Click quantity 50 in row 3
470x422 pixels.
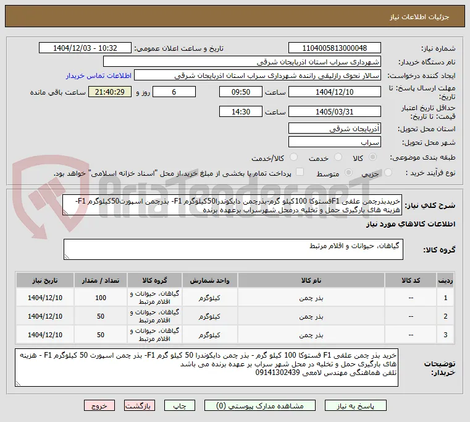[x=101, y=335]
